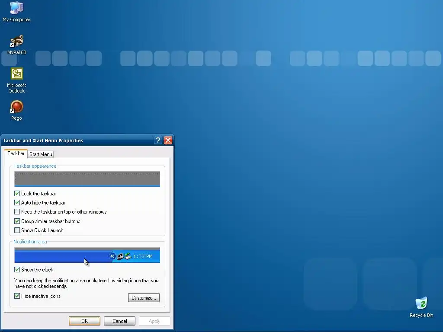Click the 1:23 PM clock preview
Viewport: 443px width, 332px height.
[x=143, y=256]
